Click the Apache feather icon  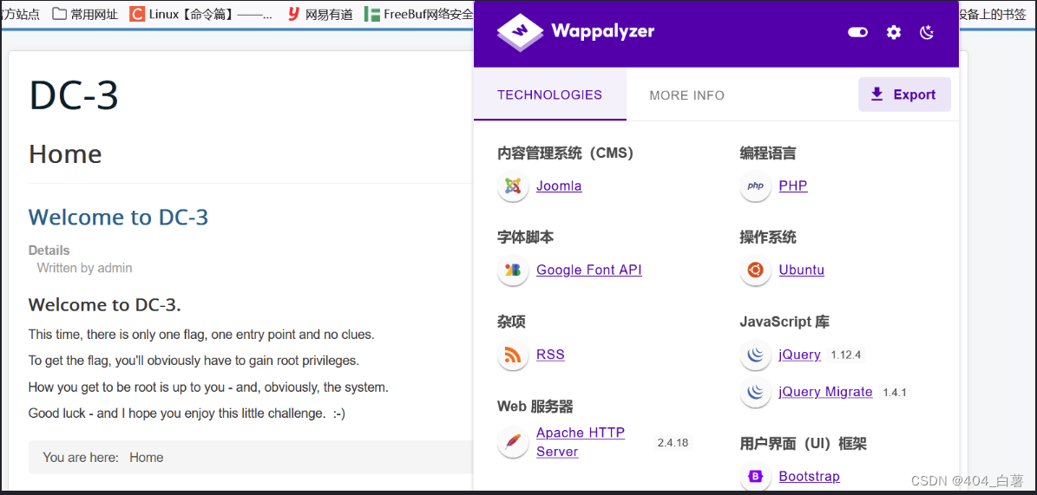[x=513, y=443]
